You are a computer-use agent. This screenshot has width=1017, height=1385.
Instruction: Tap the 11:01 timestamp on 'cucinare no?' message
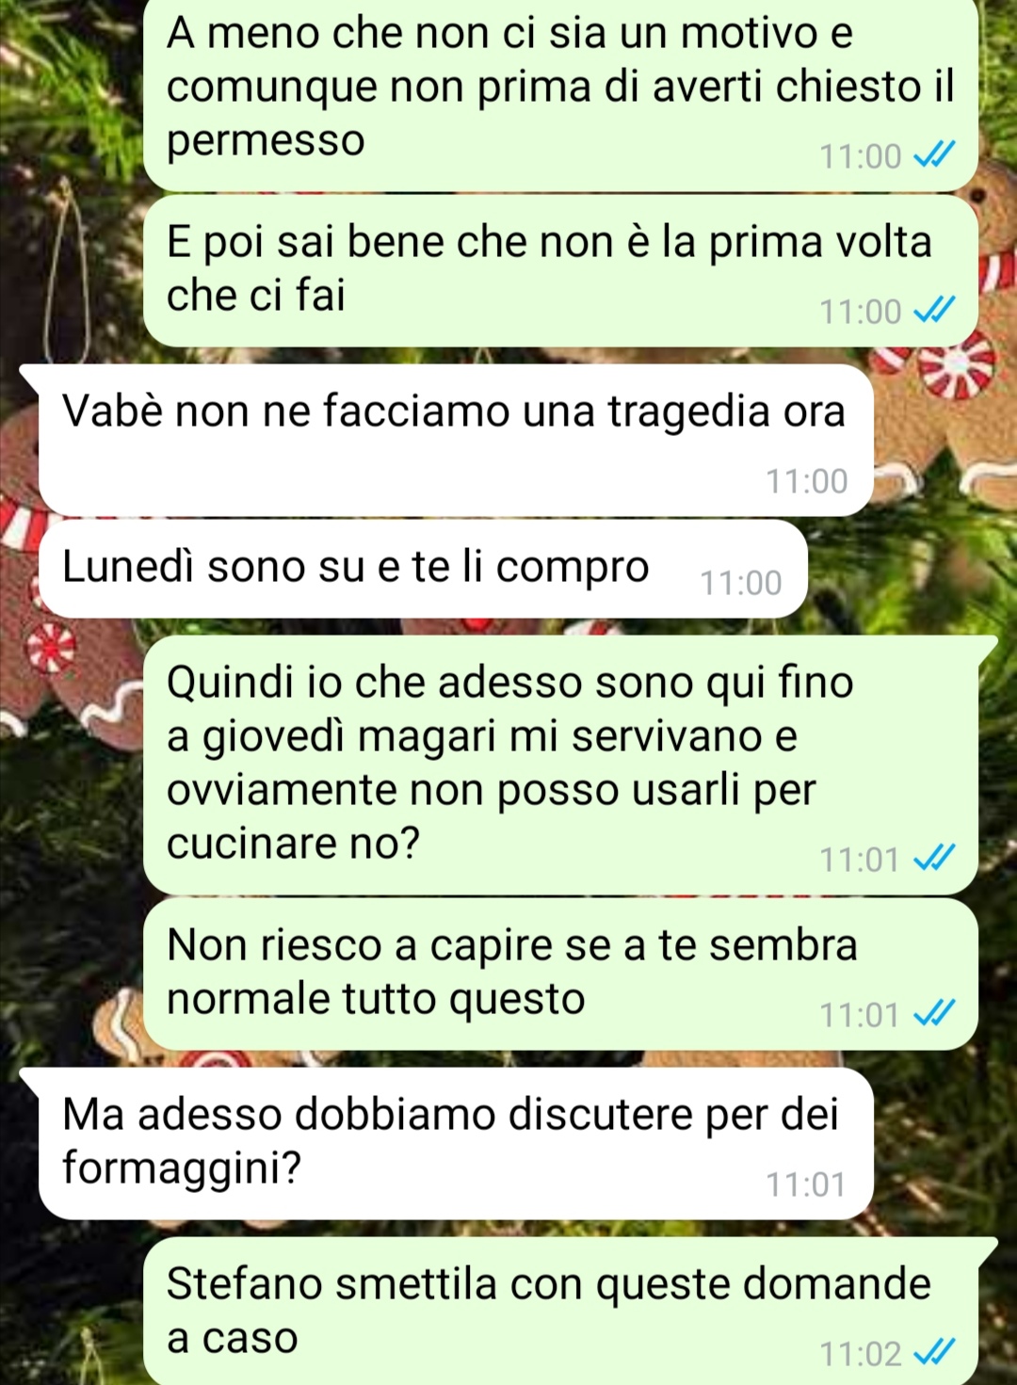(x=861, y=860)
